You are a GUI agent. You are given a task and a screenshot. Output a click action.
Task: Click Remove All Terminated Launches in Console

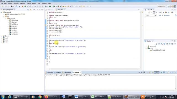(144, 73)
